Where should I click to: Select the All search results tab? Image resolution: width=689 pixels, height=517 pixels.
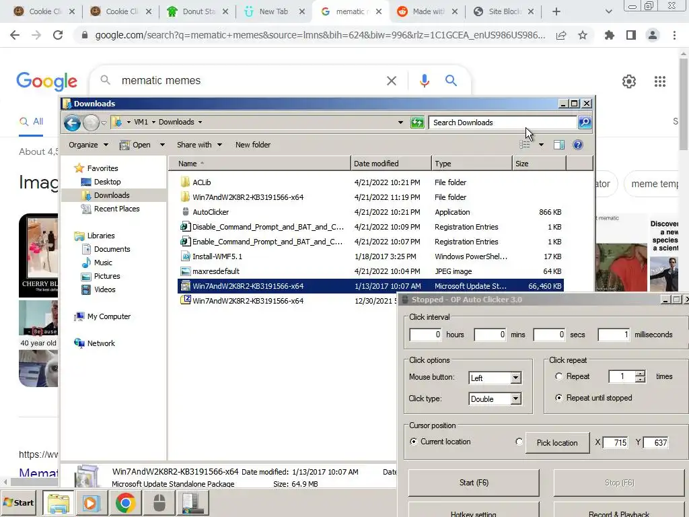(31, 122)
